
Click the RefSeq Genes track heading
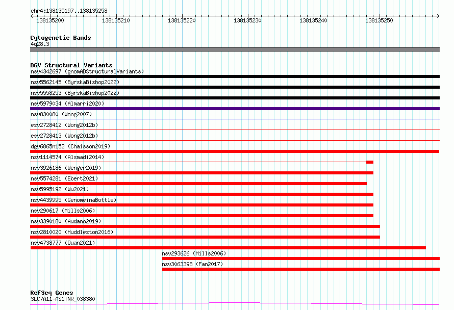[52, 293]
